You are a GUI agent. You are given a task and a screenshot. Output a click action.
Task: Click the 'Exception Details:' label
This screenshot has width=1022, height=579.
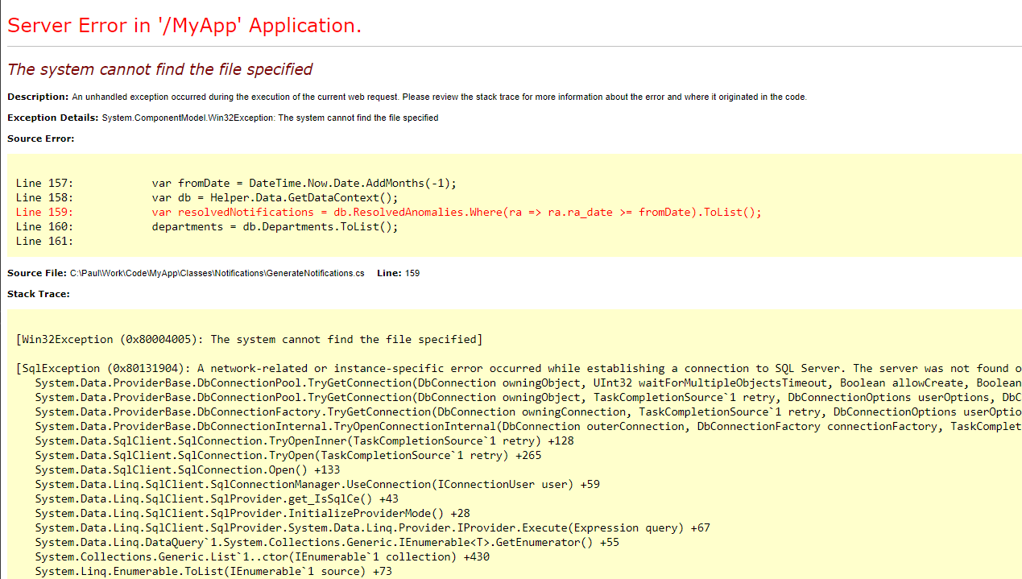coord(53,118)
